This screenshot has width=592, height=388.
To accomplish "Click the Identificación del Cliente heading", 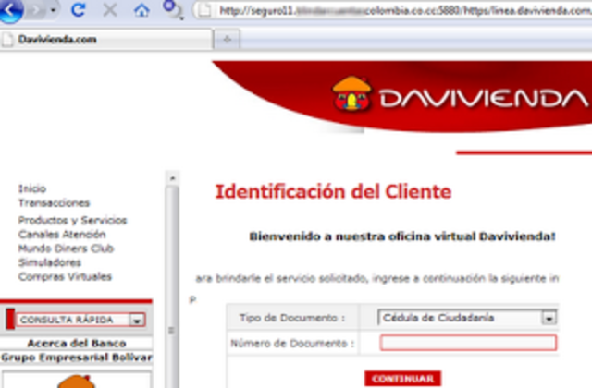I will [x=333, y=191].
